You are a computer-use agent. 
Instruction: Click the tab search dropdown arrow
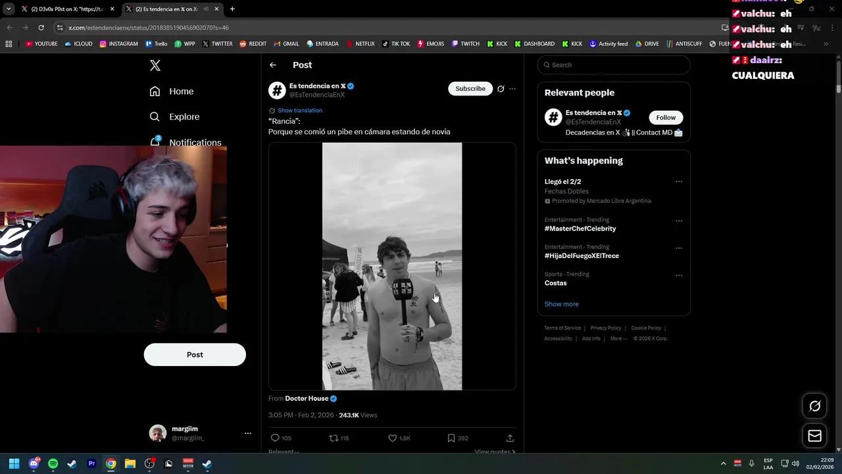pyautogui.click(x=8, y=9)
